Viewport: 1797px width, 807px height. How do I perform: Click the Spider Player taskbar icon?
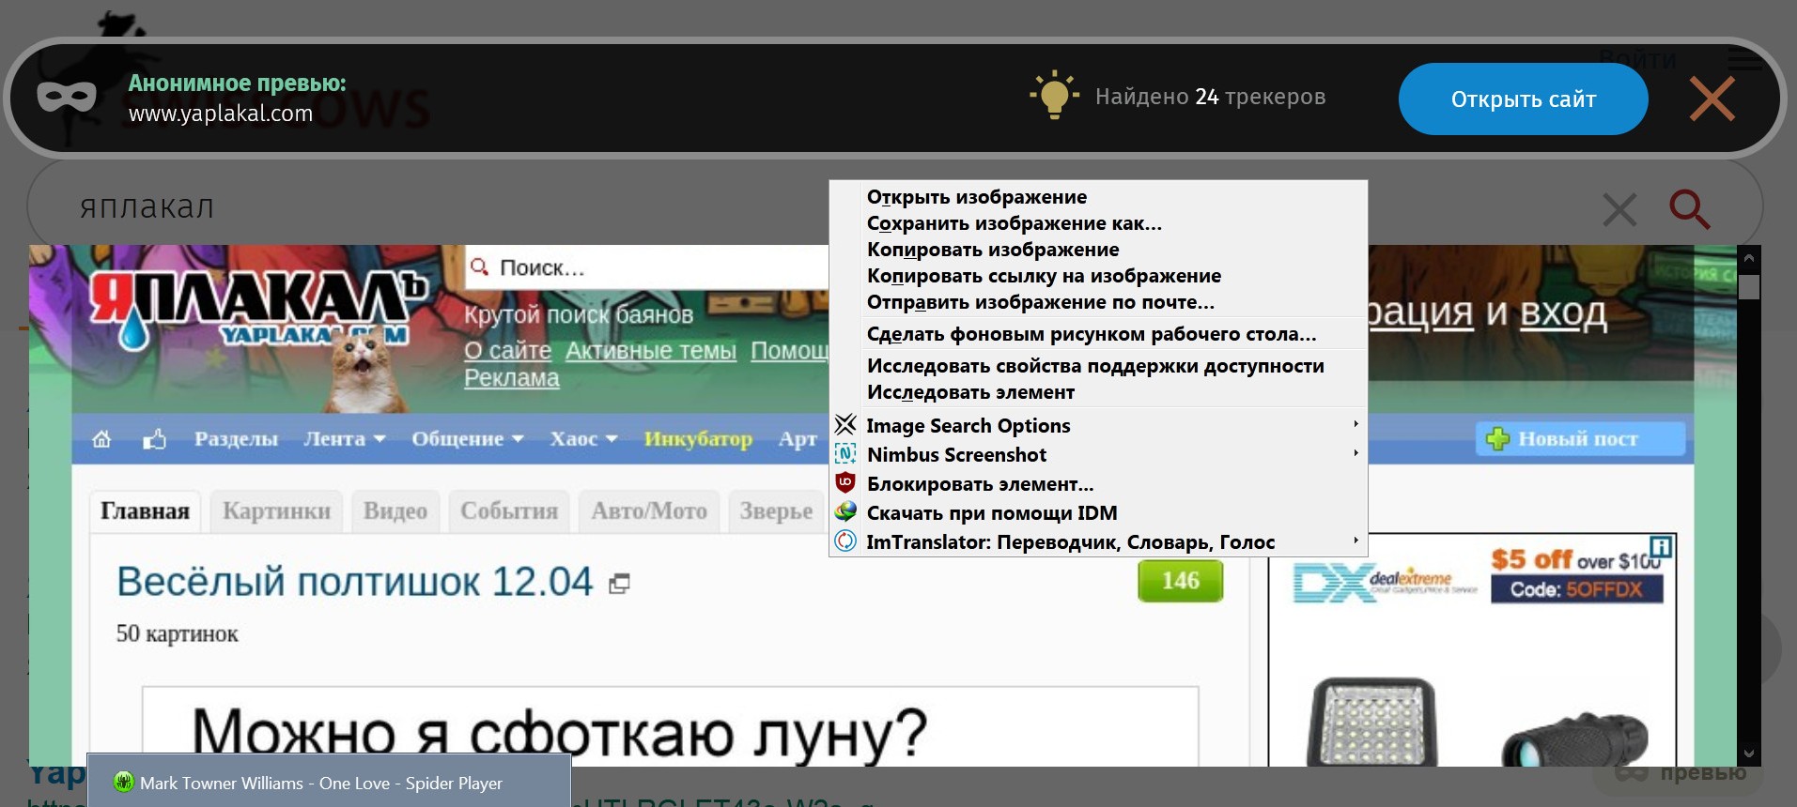(x=123, y=782)
